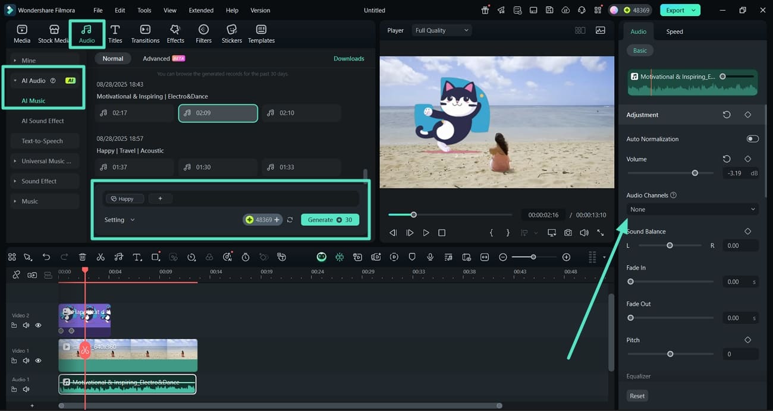773x411 pixels.
Task: Open the Crop tool in timeline toolbar
Action: coord(155,257)
